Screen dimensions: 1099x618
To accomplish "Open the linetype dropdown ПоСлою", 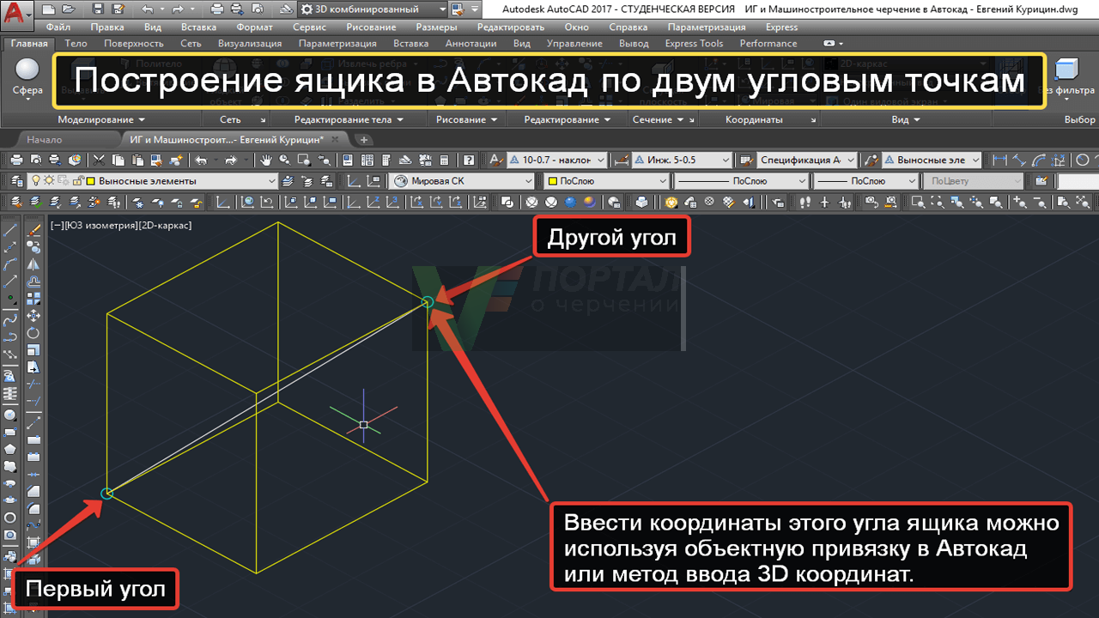I will pyautogui.click(x=741, y=181).
